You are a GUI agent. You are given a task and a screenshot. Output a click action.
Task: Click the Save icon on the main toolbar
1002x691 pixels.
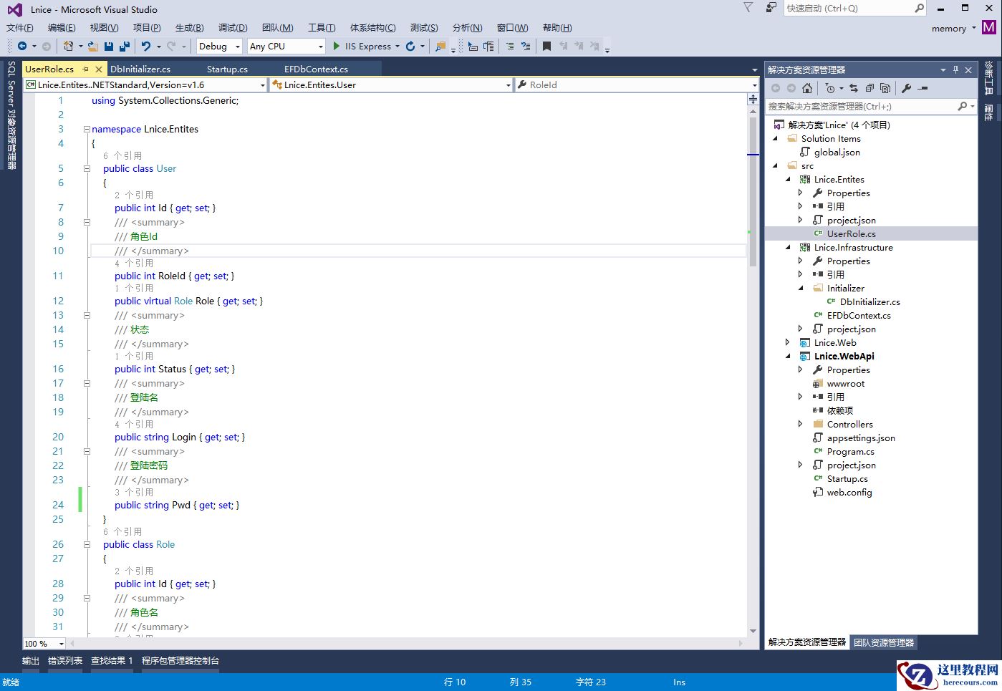point(109,46)
